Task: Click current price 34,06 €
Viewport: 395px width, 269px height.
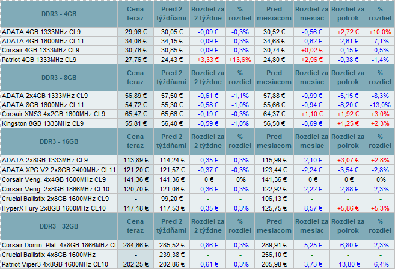Action: pos(135,41)
